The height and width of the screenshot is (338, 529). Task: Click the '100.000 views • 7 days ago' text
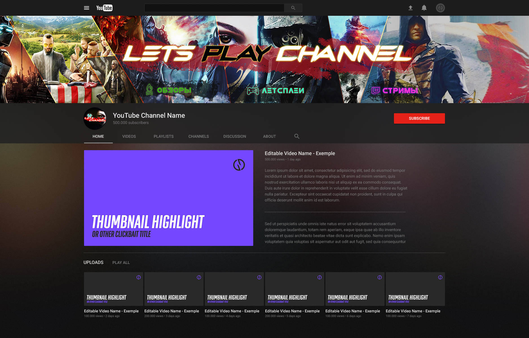coord(404,316)
